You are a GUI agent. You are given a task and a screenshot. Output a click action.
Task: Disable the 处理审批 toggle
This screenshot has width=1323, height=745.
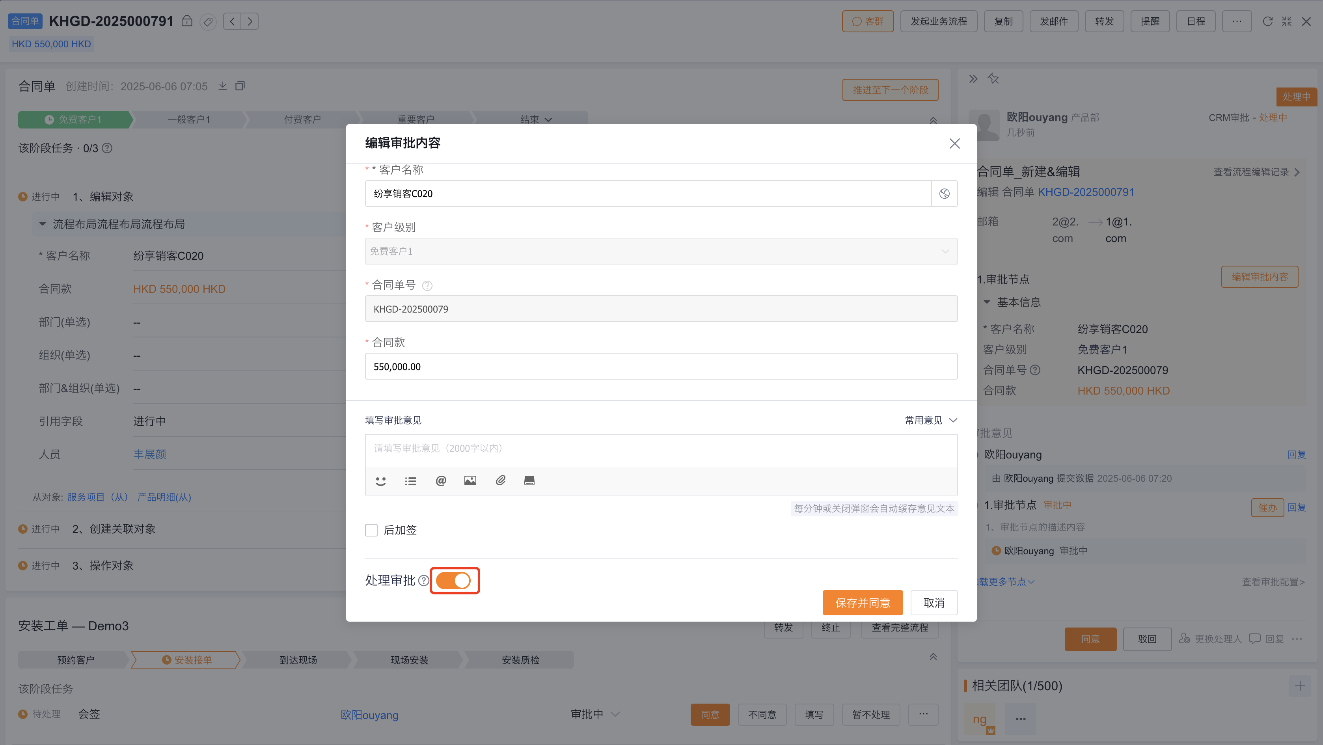tap(454, 580)
